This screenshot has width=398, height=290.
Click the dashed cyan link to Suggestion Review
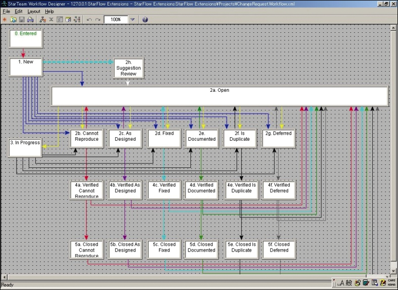[78, 62]
